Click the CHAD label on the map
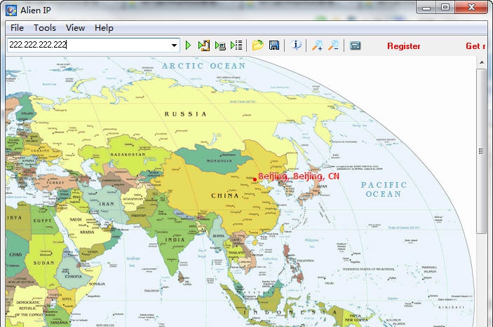The image size is (493, 327). click(x=15, y=254)
